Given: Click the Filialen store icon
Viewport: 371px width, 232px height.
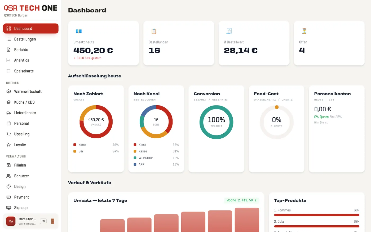Looking at the screenshot, I should (x=9, y=165).
